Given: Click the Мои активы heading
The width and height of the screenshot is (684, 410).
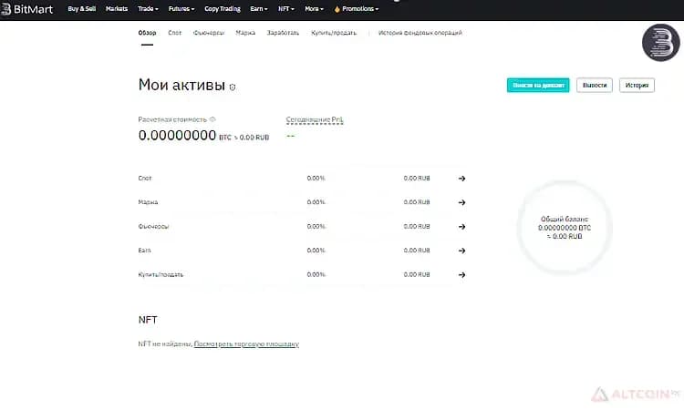Looking at the screenshot, I should pyautogui.click(x=181, y=85).
